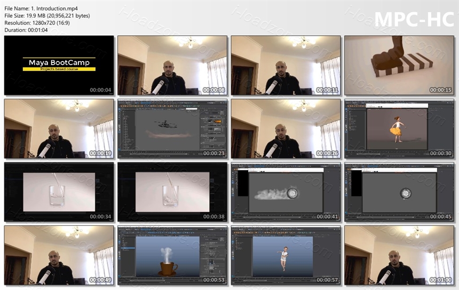Click the Maya BootCamp title text
Image resolution: width=459 pixels, height=290 pixels.
(x=59, y=62)
